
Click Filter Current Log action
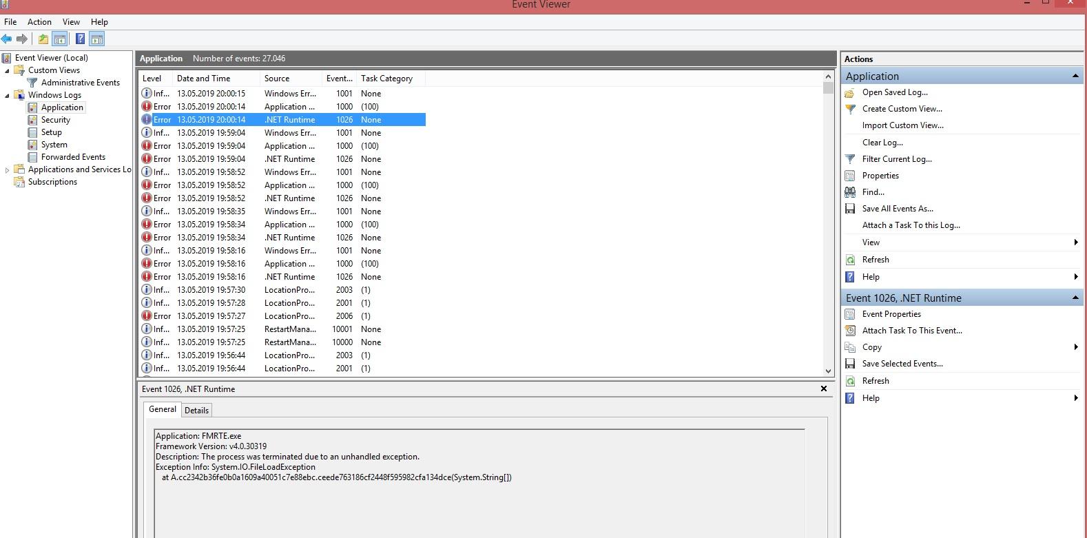click(897, 159)
